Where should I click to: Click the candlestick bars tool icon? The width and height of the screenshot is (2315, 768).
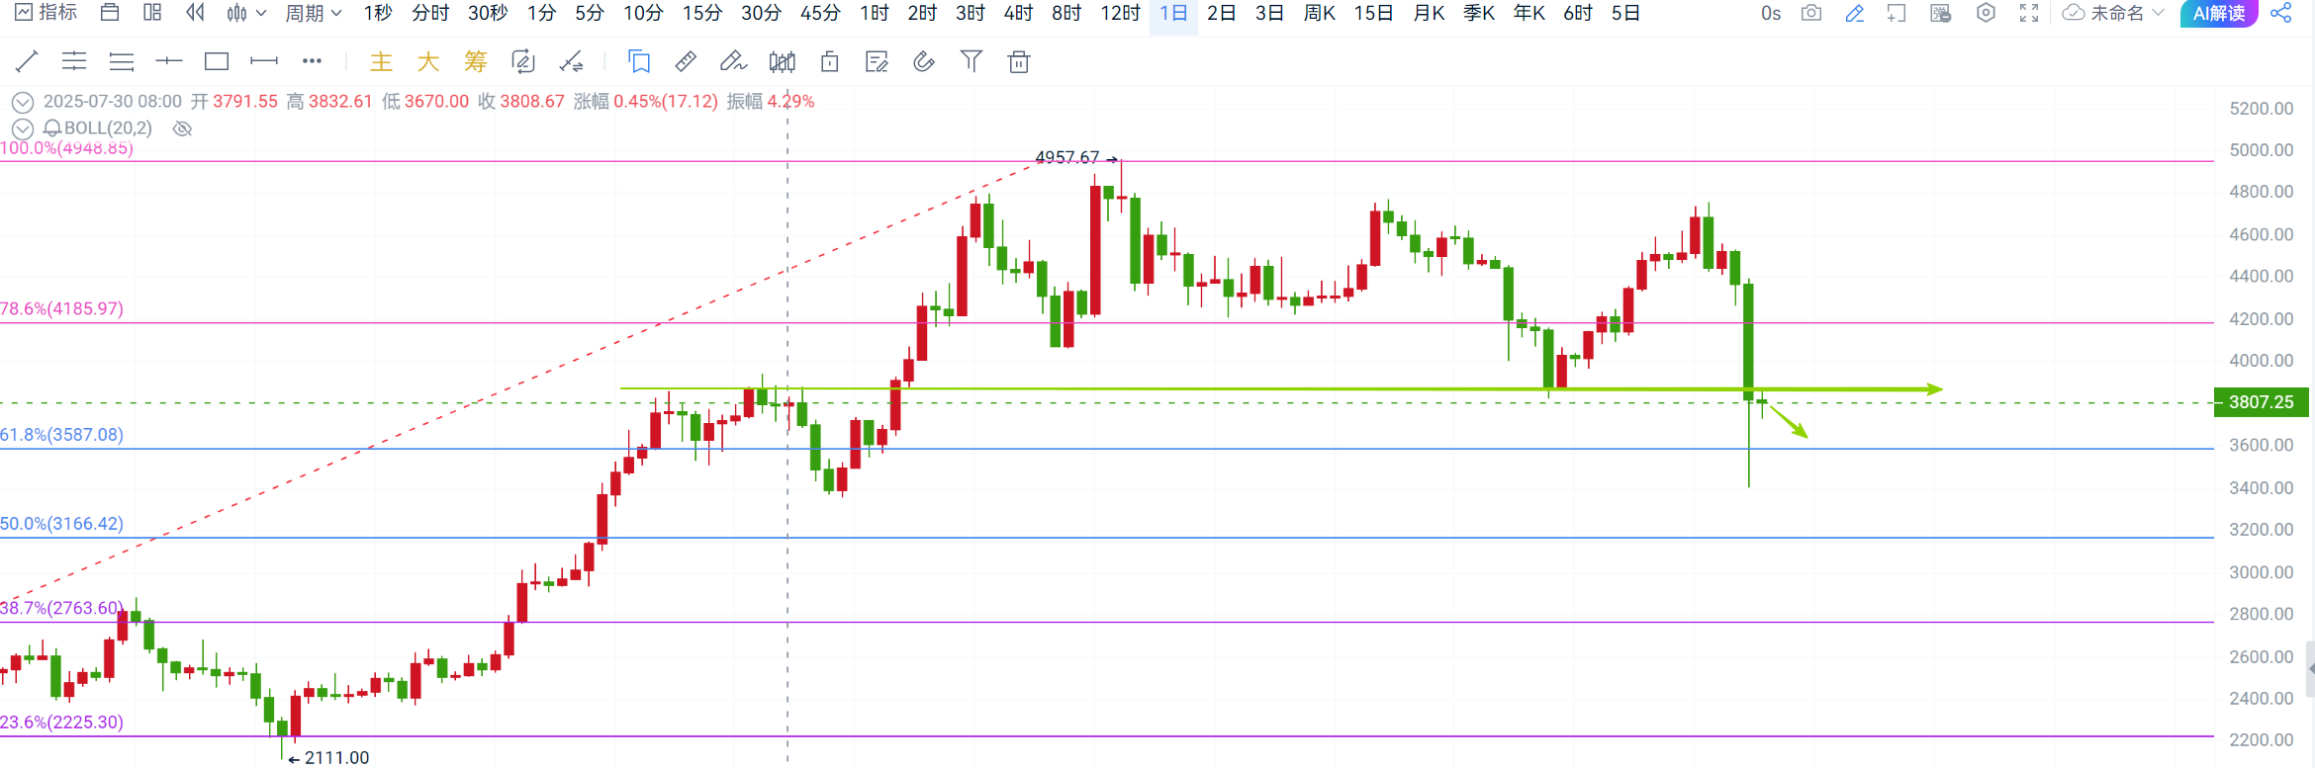click(x=782, y=62)
